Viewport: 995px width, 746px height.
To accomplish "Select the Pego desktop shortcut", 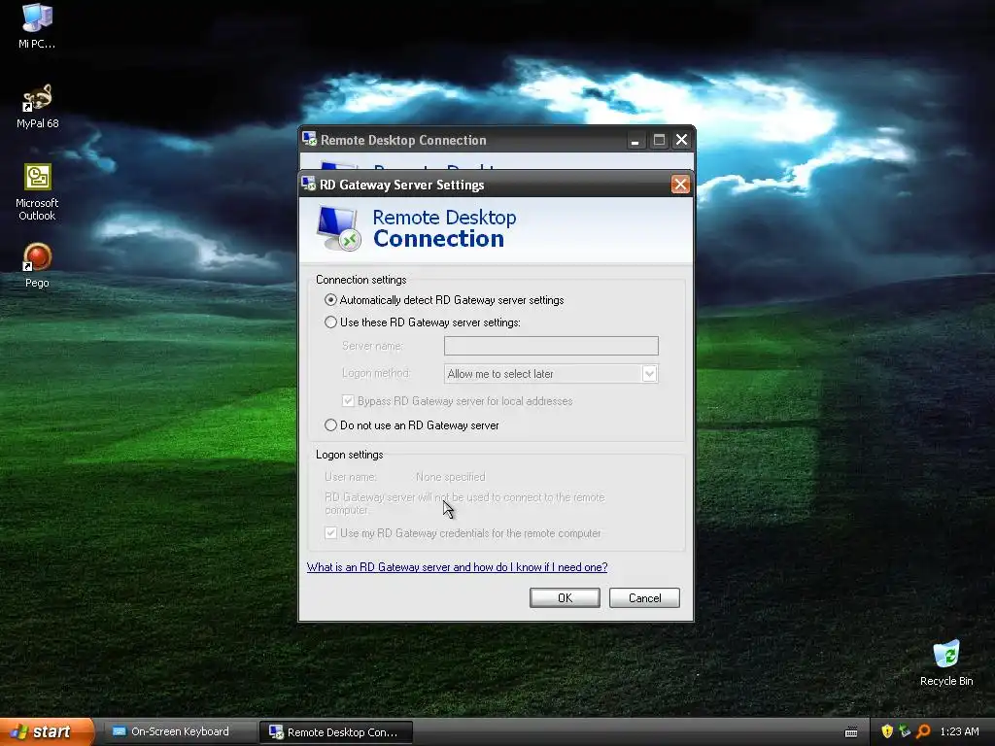I will pyautogui.click(x=37, y=265).
